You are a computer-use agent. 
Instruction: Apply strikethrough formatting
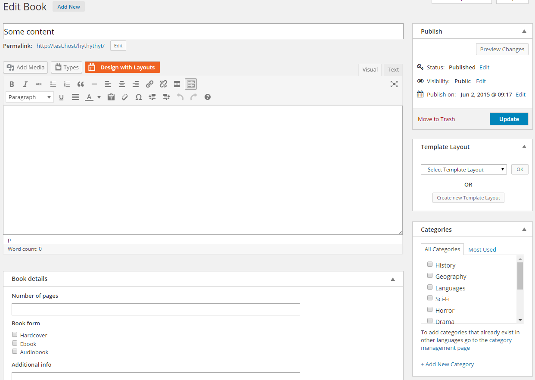(39, 84)
